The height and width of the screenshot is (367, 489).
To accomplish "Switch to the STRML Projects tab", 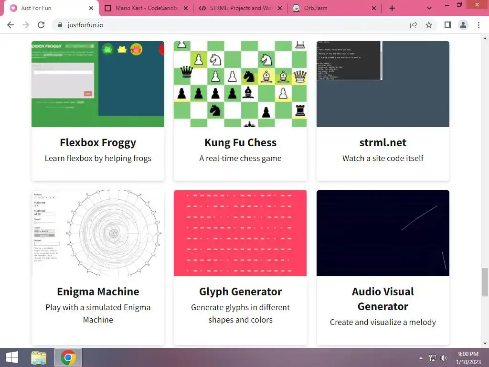I will click(x=236, y=8).
